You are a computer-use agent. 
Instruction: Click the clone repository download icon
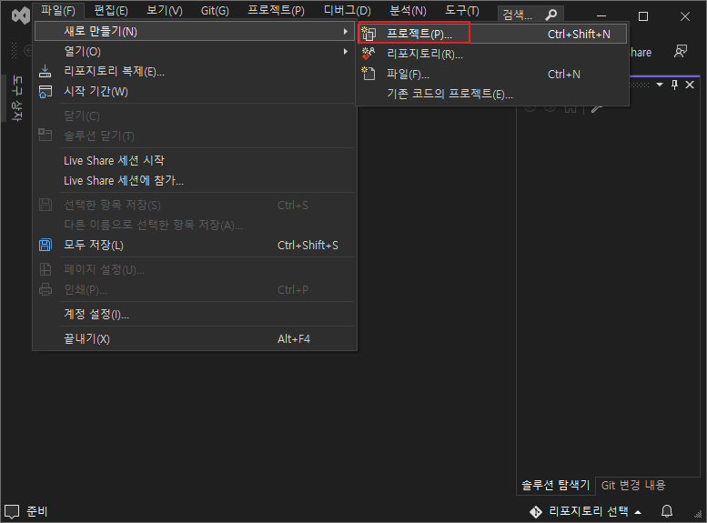[45, 71]
